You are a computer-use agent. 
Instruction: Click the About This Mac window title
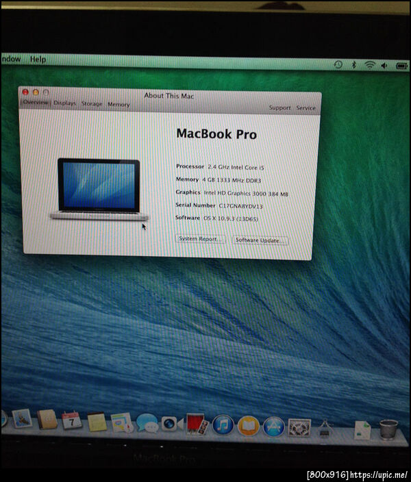[169, 96]
